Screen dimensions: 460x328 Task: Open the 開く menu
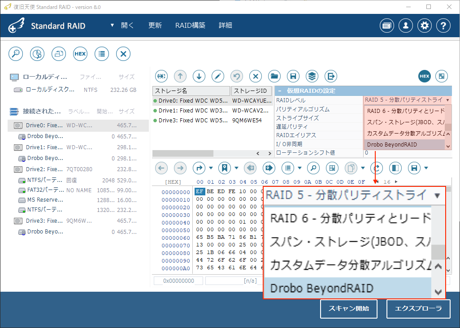pos(127,26)
